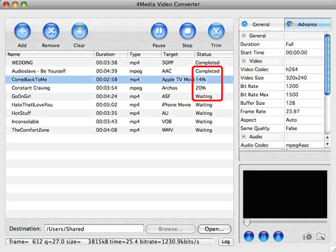Stop the conversion with the Stop icon

coord(187,31)
